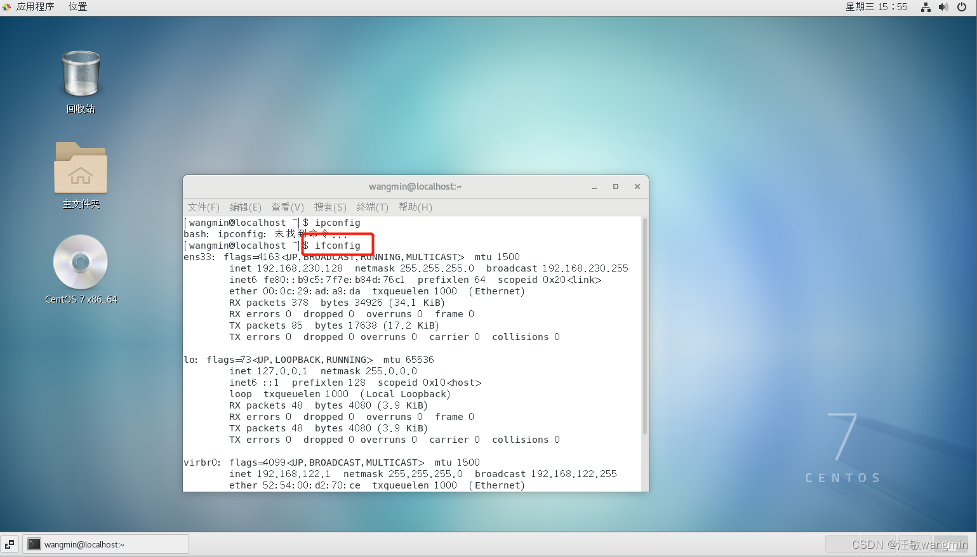
Task: Open the 编辑(E) menu in terminal
Action: pyautogui.click(x=245, y=207)
